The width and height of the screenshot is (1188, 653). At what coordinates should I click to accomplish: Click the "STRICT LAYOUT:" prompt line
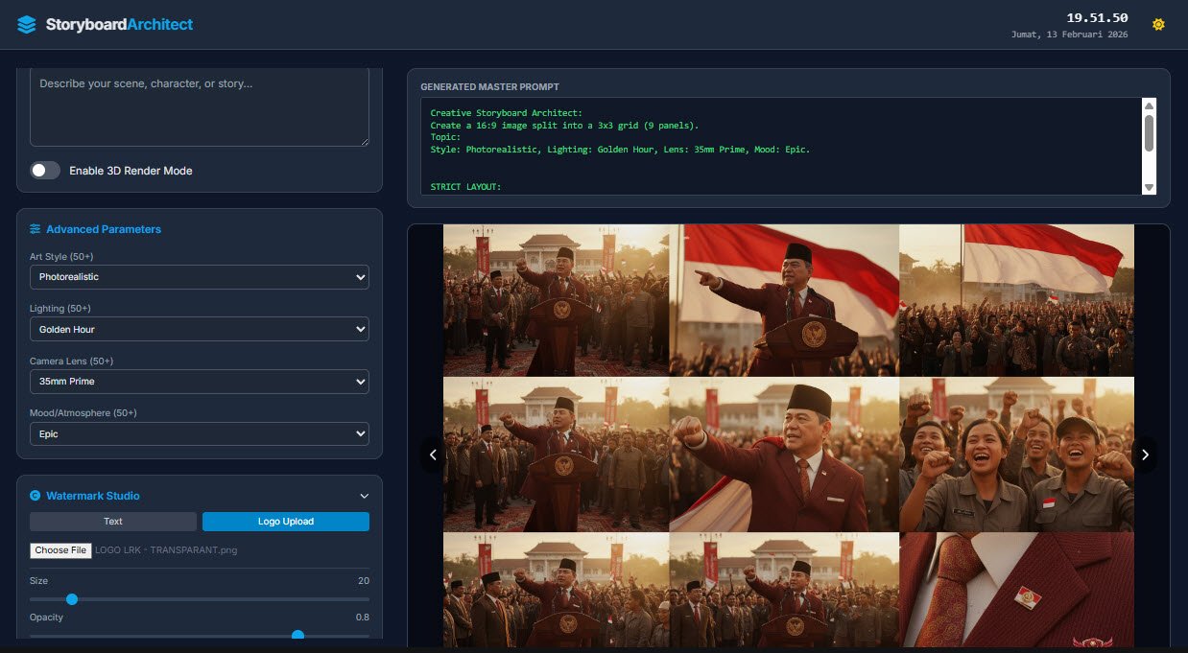click(x=465, y=187)
